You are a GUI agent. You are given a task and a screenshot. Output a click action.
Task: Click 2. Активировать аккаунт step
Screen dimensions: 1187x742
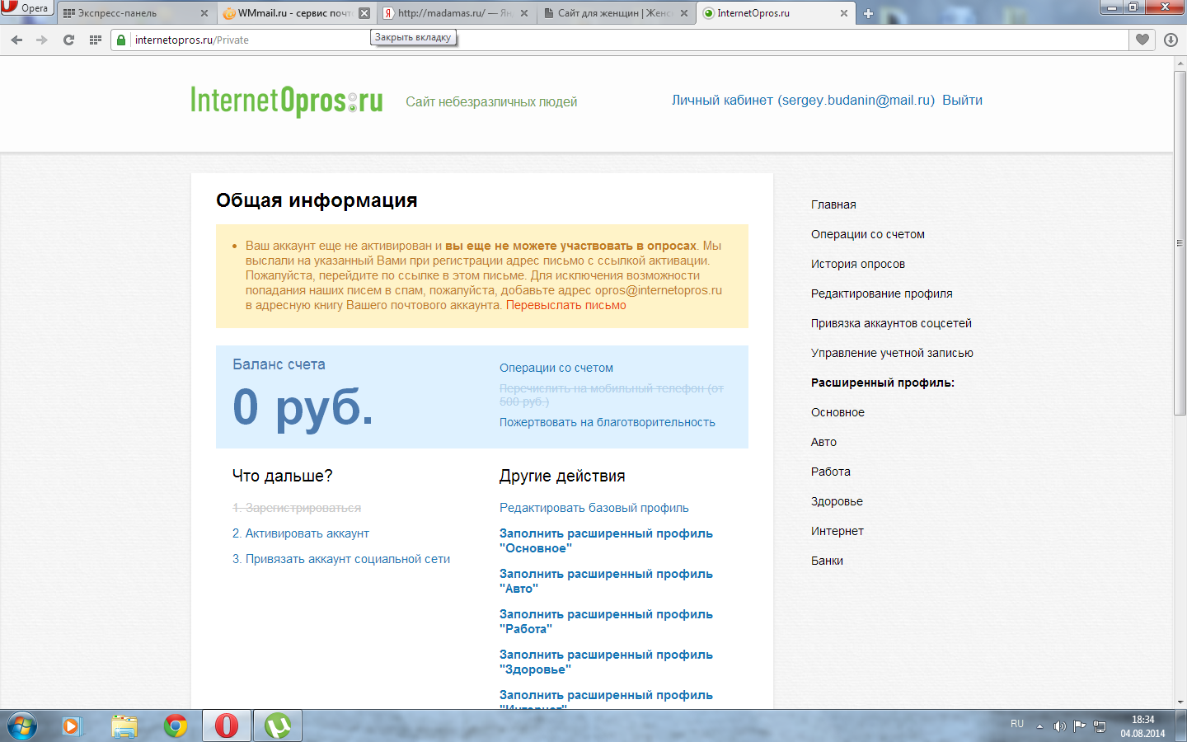click(x=301, y=533)
